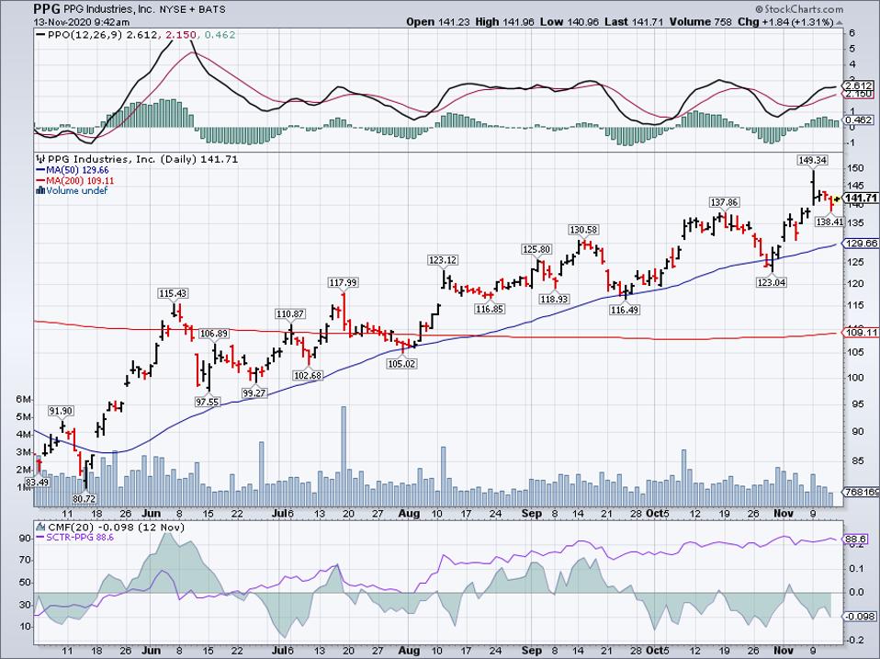Select the 13-Nov-2020 9:42am timestamp
880x659 pixels.
tap(82, 22)
